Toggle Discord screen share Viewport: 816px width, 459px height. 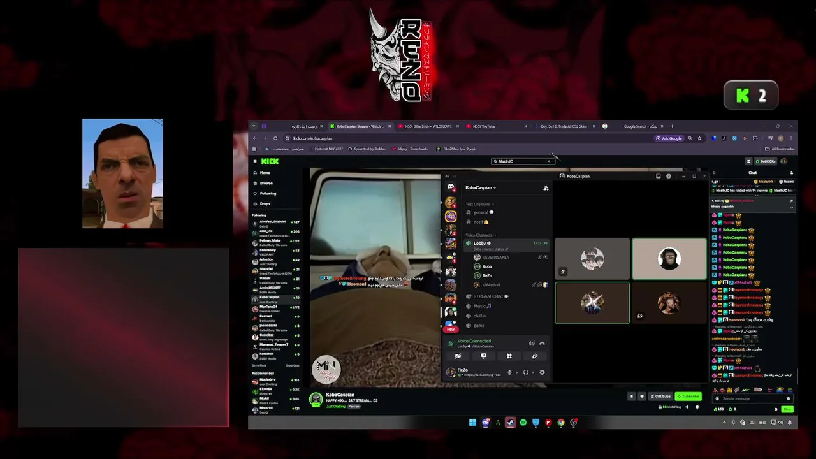[483, 356]
